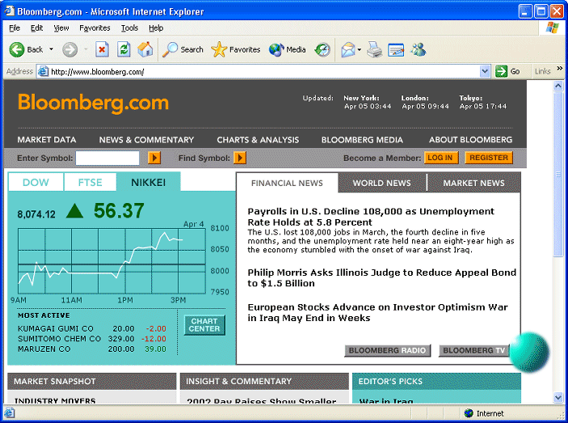Refresh the current page
Viewport: 568px width, 423px height.
click(124, 49)
